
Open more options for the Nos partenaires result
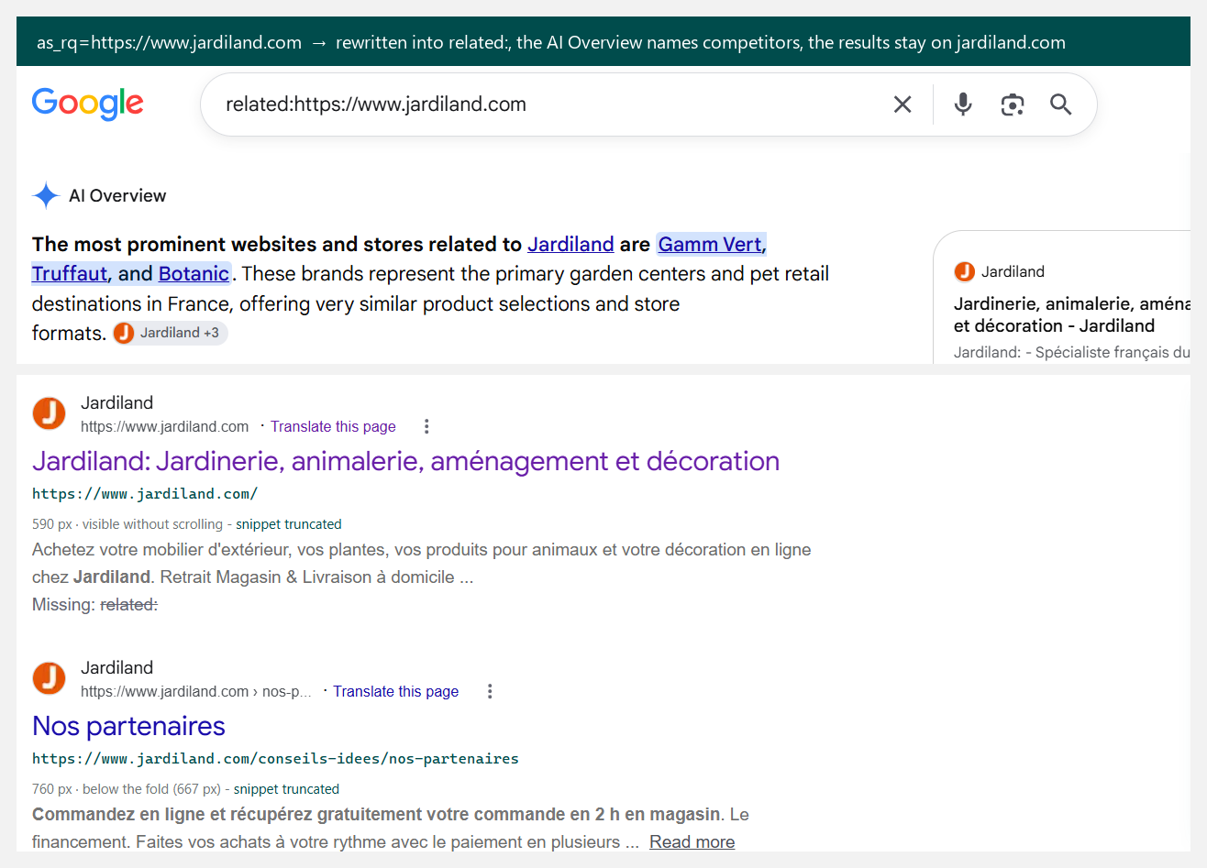pyautogui.click(x=490, y=691)
